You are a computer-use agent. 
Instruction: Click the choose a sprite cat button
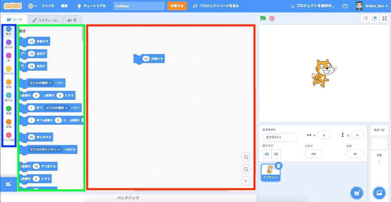[x=357, y=193]
